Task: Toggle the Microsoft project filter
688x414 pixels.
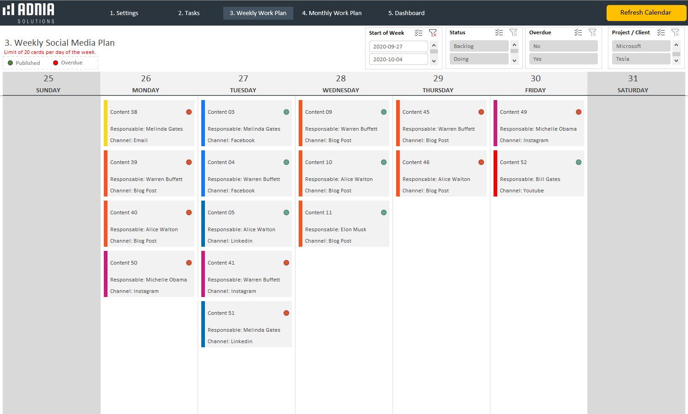Action: tap(640, 46)
